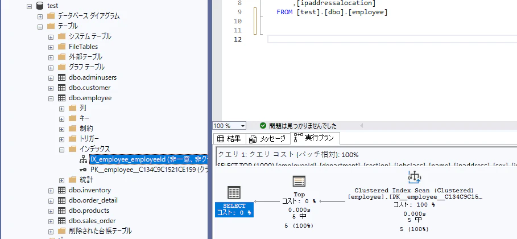Click the テーブル folder icon
This screenshot has width=517, height=239.
[51, 26]
